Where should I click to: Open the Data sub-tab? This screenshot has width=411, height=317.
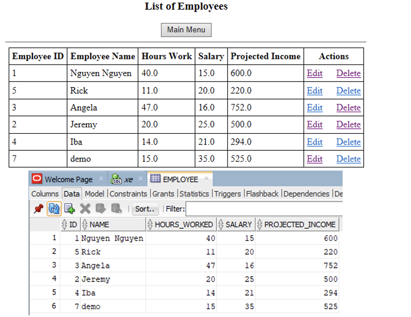[x=71, y=194]
